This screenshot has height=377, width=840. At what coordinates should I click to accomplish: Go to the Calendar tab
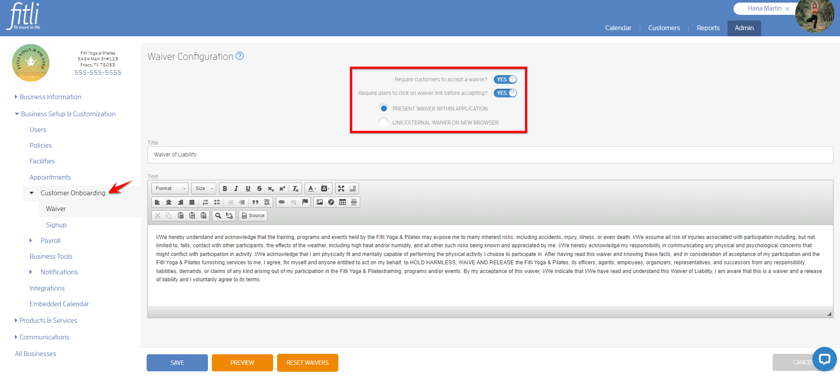point(618,28)
